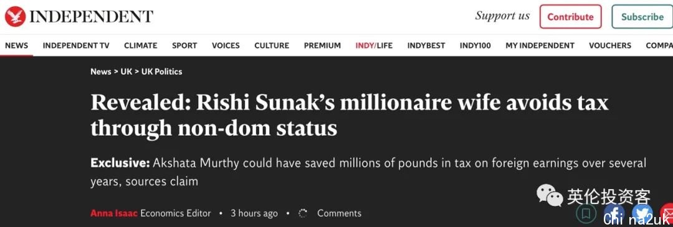The width and height of the screenshot is (673, 227).
Task: Open the INDYBEST navigation item
Action: point(426,45)
